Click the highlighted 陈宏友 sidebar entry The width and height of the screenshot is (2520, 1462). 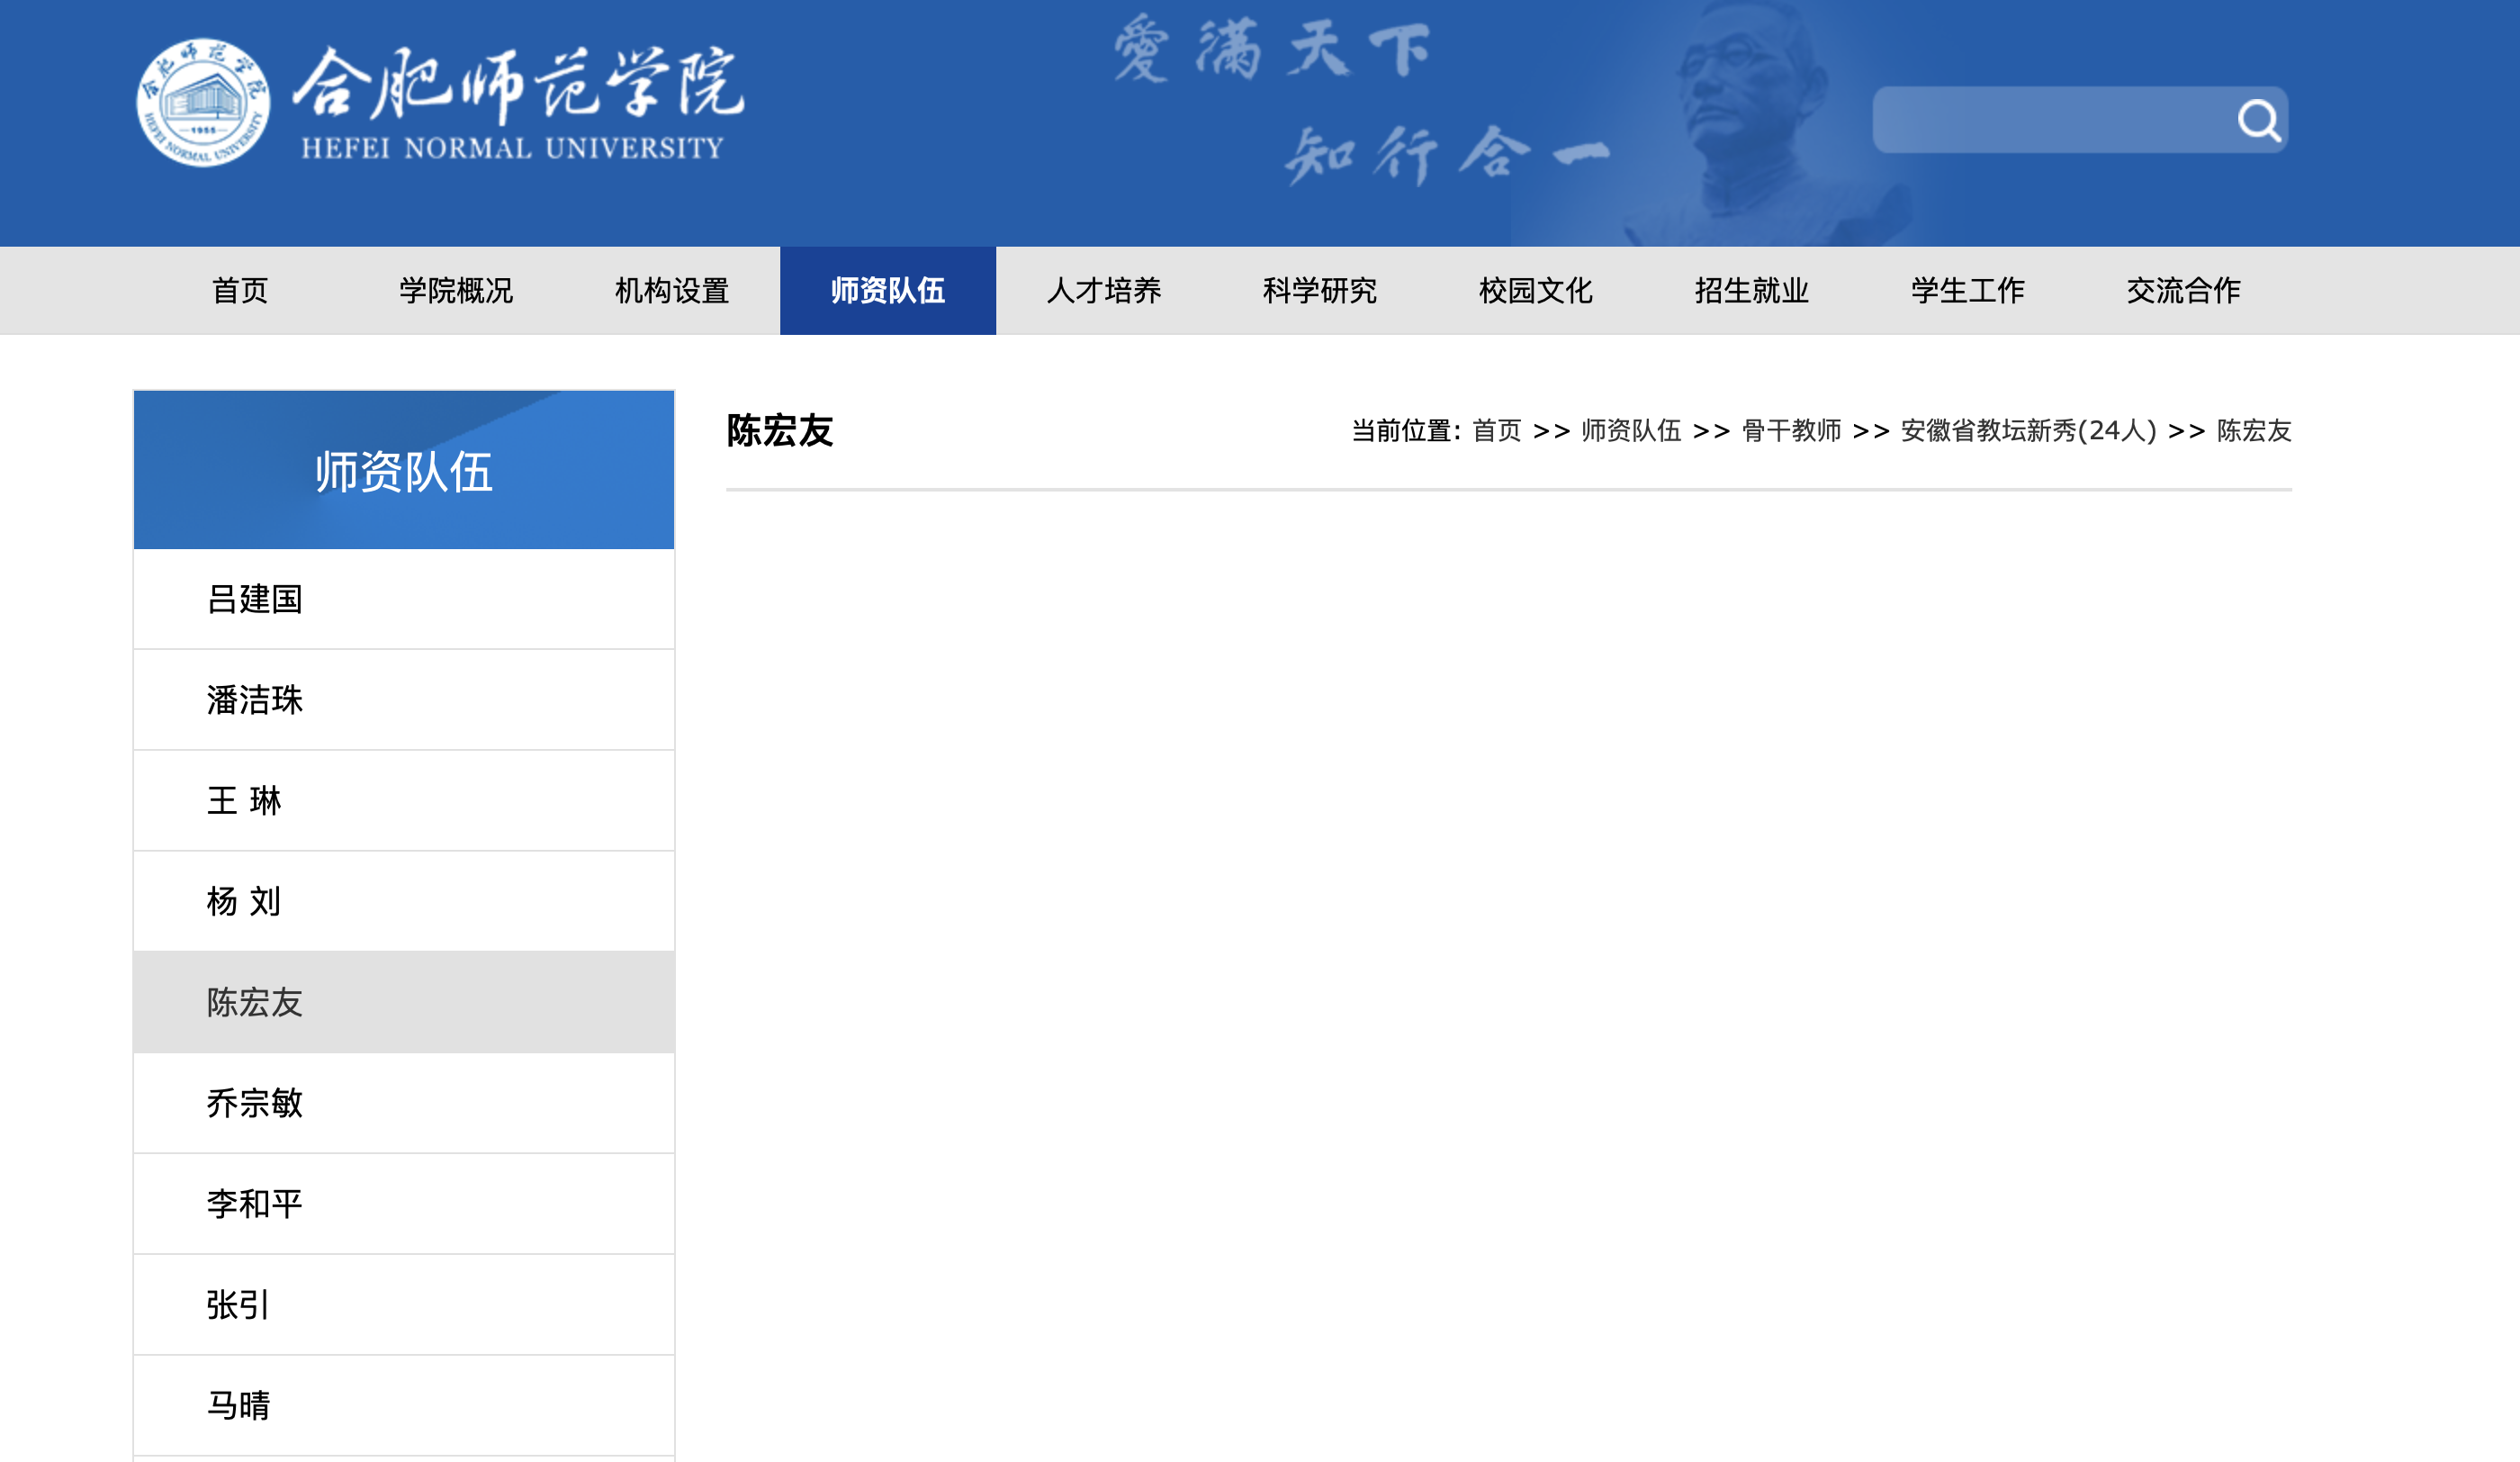click(x=255, y=1002)
